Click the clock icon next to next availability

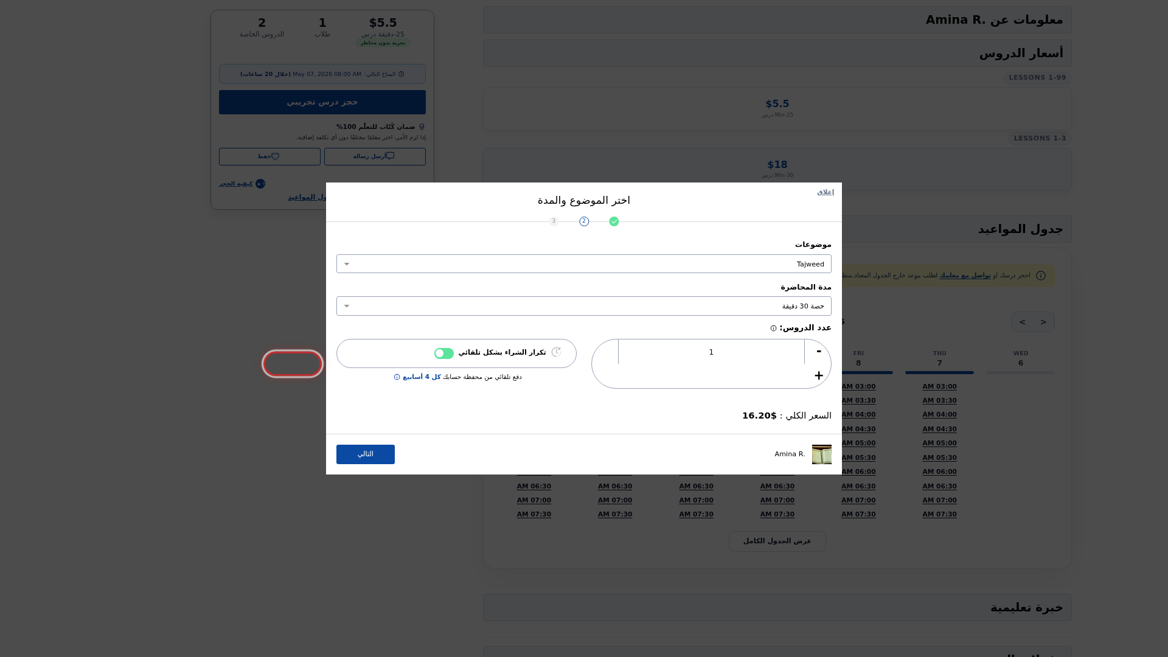pos(401,74)
